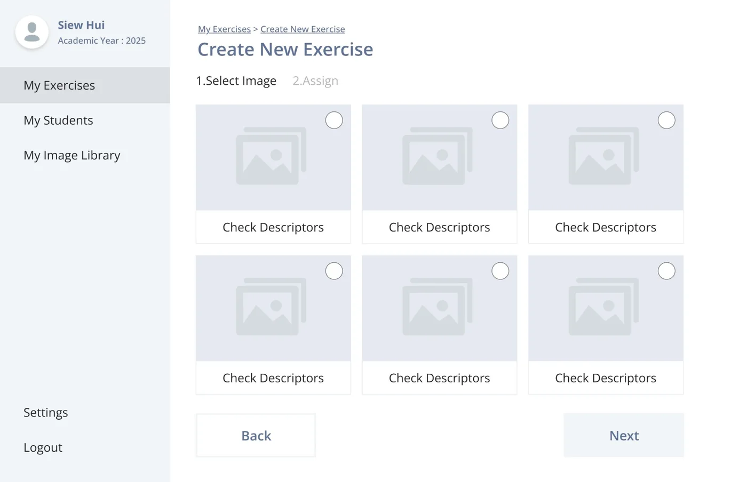747x482 pixels.
Task: Click the Back button
Action: pyautogui.click(x=256, y=436)
